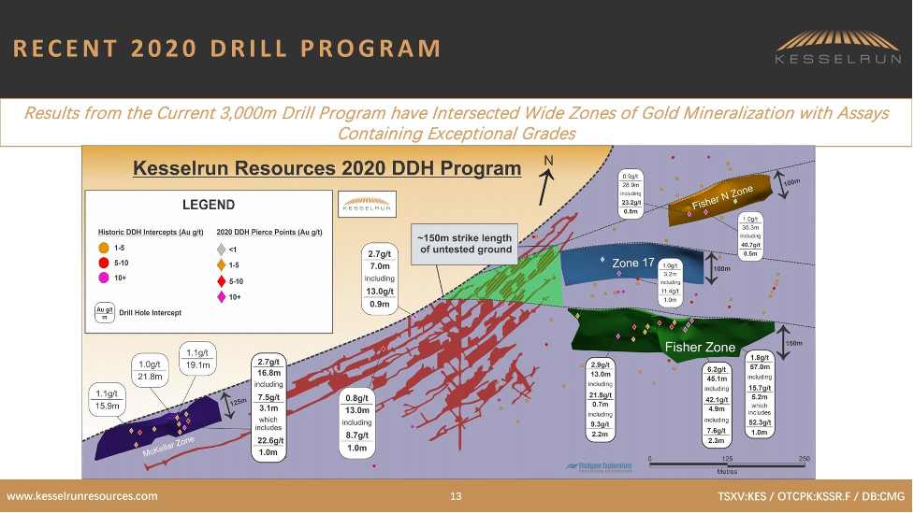This screenshot has width=914, height=514.
Task: Click the 0.9g/t 28.9m intercept bubble
Action: pyautogui.click(x=631, y=193)
